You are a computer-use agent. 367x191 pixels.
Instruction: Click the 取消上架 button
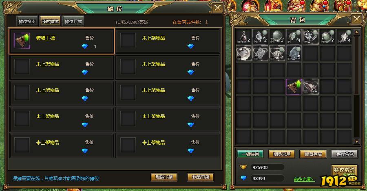[164, 177]
